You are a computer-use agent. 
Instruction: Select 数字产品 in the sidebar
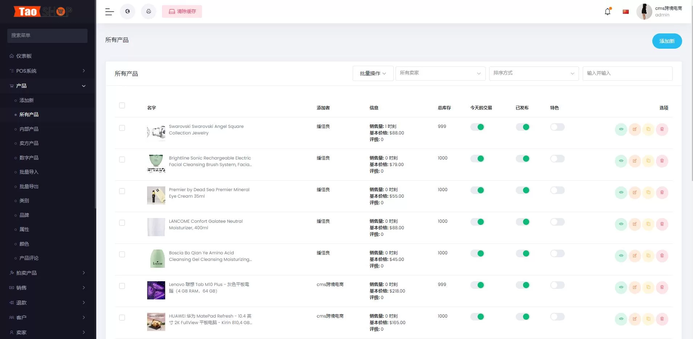point(29,157)
